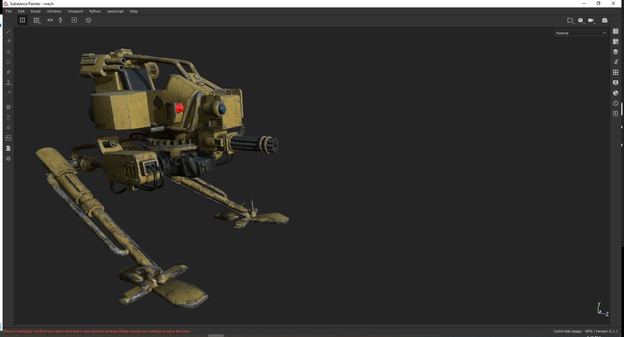
Task: Click the mech model's red button in viewport
Action: click(x=180, y=108)
